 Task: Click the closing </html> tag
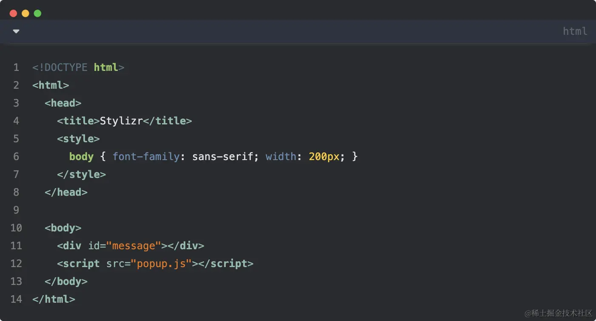click(x=54, y=299)
